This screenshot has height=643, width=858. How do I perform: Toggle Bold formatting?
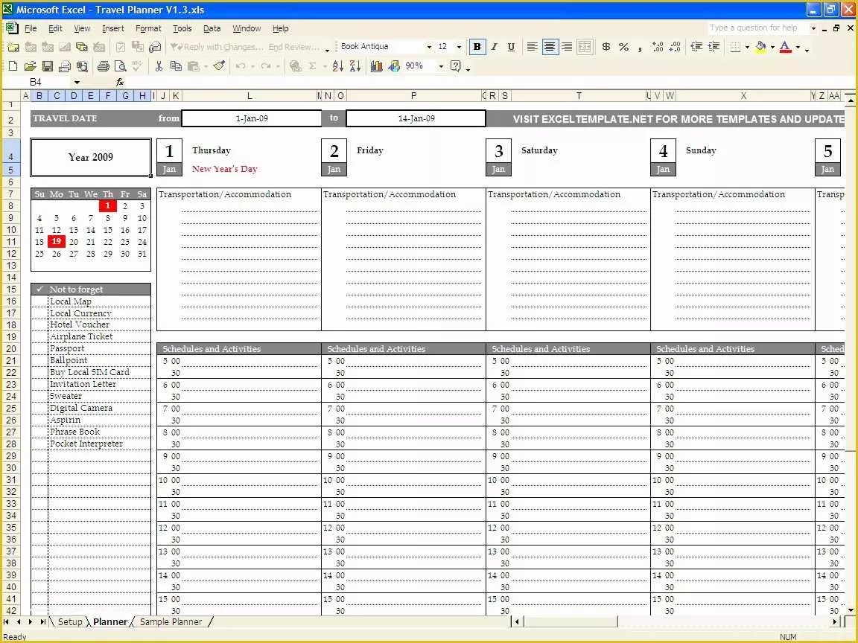click(x=478, y=47)
